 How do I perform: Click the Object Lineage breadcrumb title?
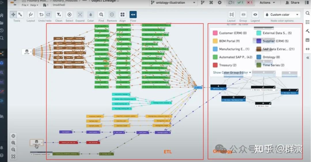(x=104, y=1)
